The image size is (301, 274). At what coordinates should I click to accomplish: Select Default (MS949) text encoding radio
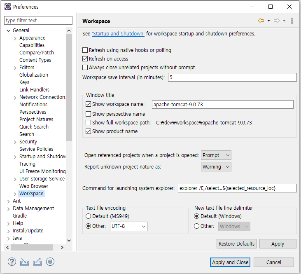(x=88, y=216)
